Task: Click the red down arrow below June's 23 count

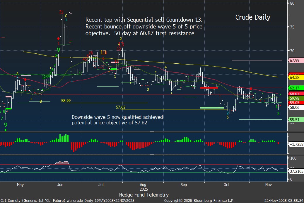Action: tap(59, 38)
